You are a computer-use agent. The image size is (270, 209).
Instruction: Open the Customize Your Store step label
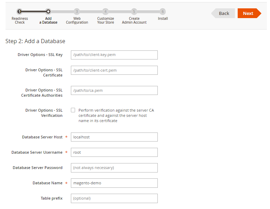(x=105, y=21)
